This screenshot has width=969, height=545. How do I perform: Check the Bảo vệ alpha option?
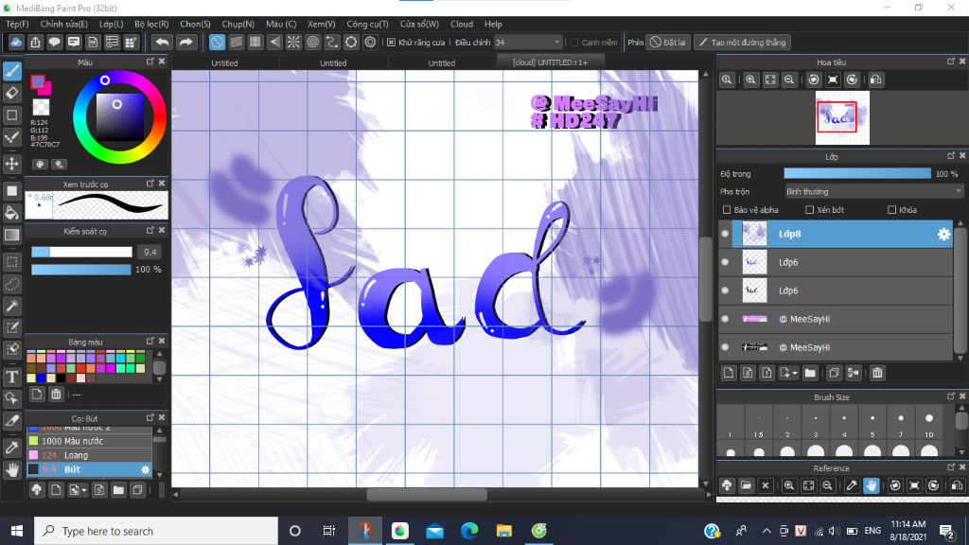click(727, 210)
